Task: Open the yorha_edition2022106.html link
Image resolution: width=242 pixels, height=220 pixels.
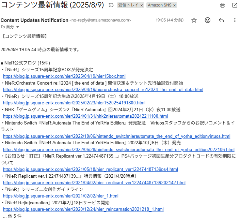Action: click(x=119, y=150)
